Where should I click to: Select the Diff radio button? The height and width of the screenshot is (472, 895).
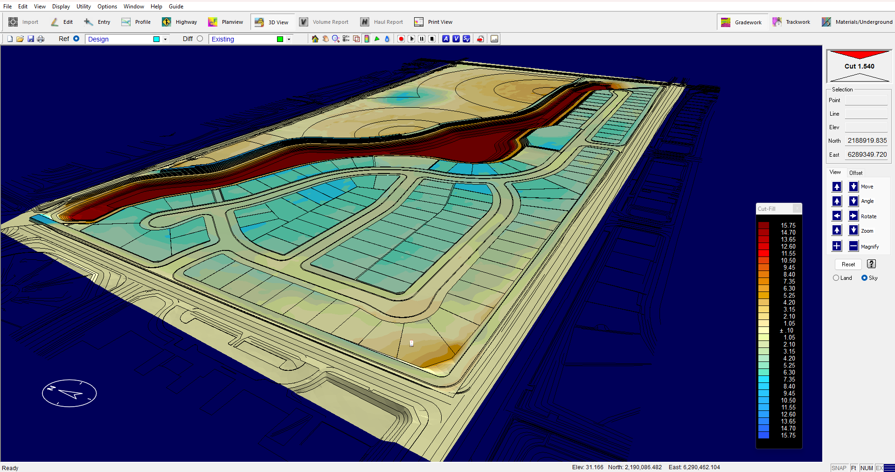pos(200,39)
